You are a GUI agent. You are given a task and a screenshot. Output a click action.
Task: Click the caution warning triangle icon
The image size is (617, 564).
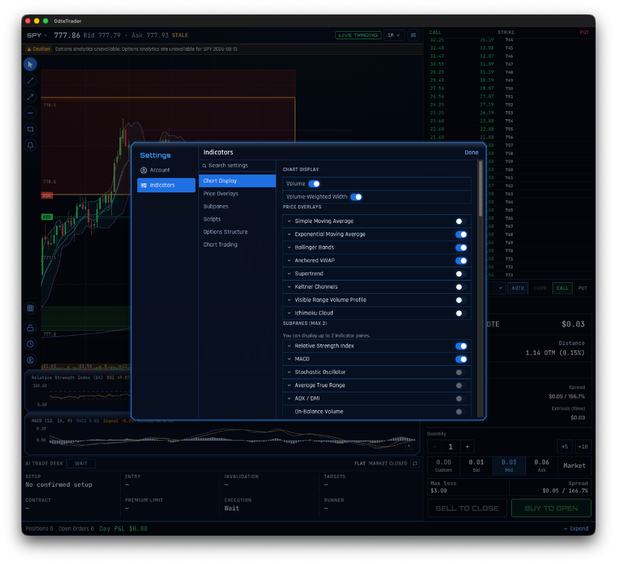29,49
